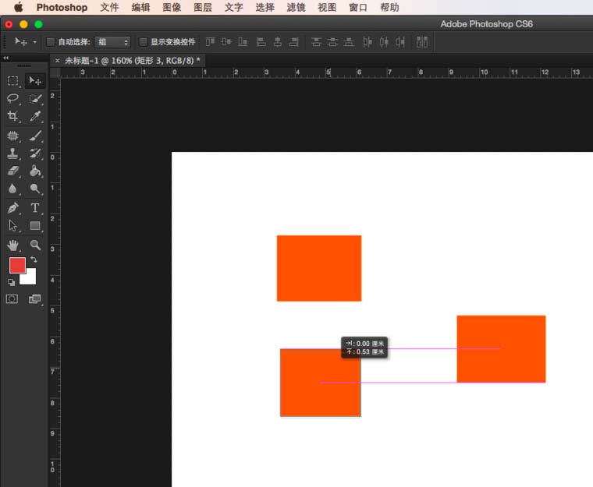Expand the Move tool preset picker arrow
Image resolution: width=593 pixels, height=487 pixels.
click(35, 42)
